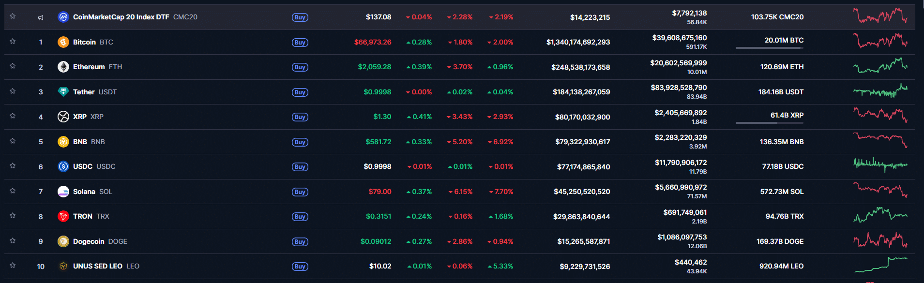924x283 pixels.
Task: Click Tether volume $83,928,528,790
Action: point(679,88)
